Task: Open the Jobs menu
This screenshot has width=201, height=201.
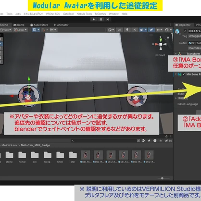Action: (18, 14)
